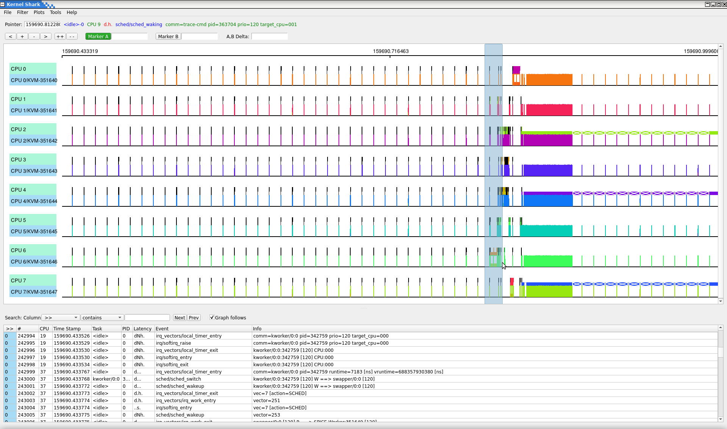Viewport: 727px width, 429px height.
Task: Zoom into the trace with the "+" button
Action: (22, 36)
